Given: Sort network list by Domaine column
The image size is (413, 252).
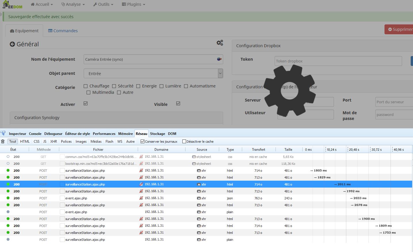Looking at the screenshot, I should tap(161, 149).
